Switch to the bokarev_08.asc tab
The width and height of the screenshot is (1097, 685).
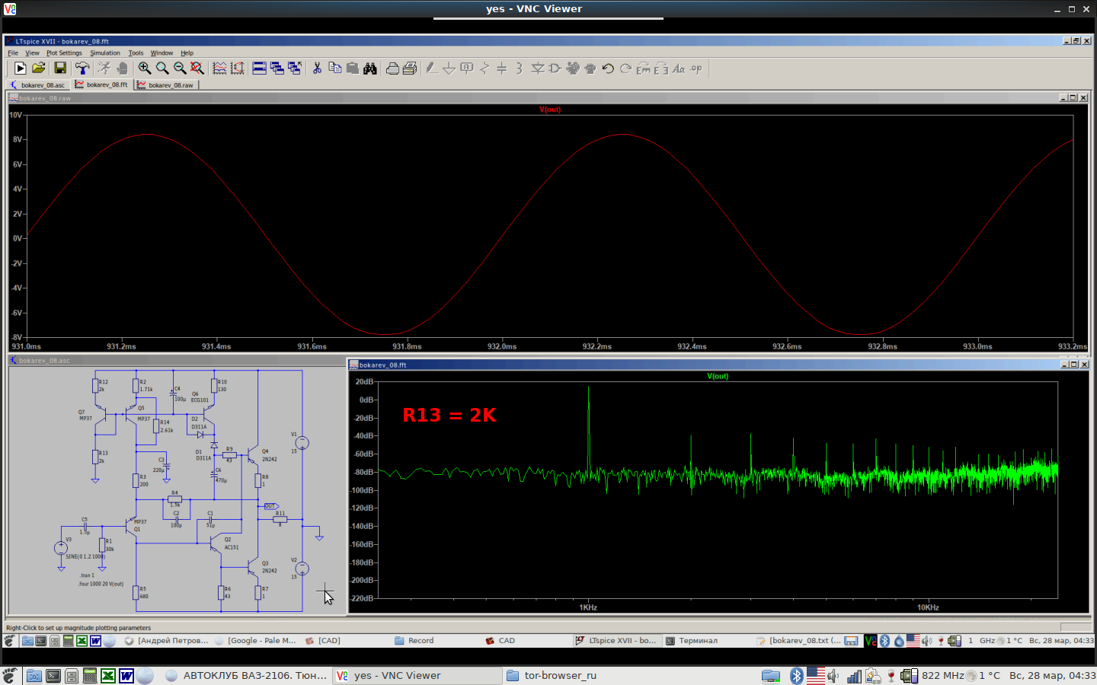point(38,85)
